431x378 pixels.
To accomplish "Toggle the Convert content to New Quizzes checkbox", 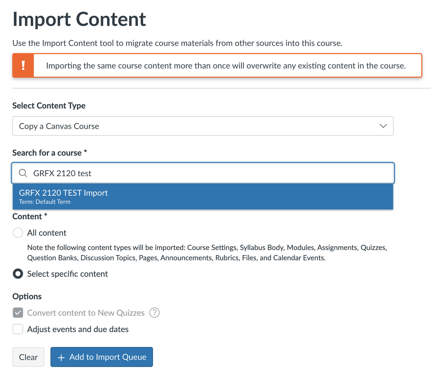I will coord(18,313).
